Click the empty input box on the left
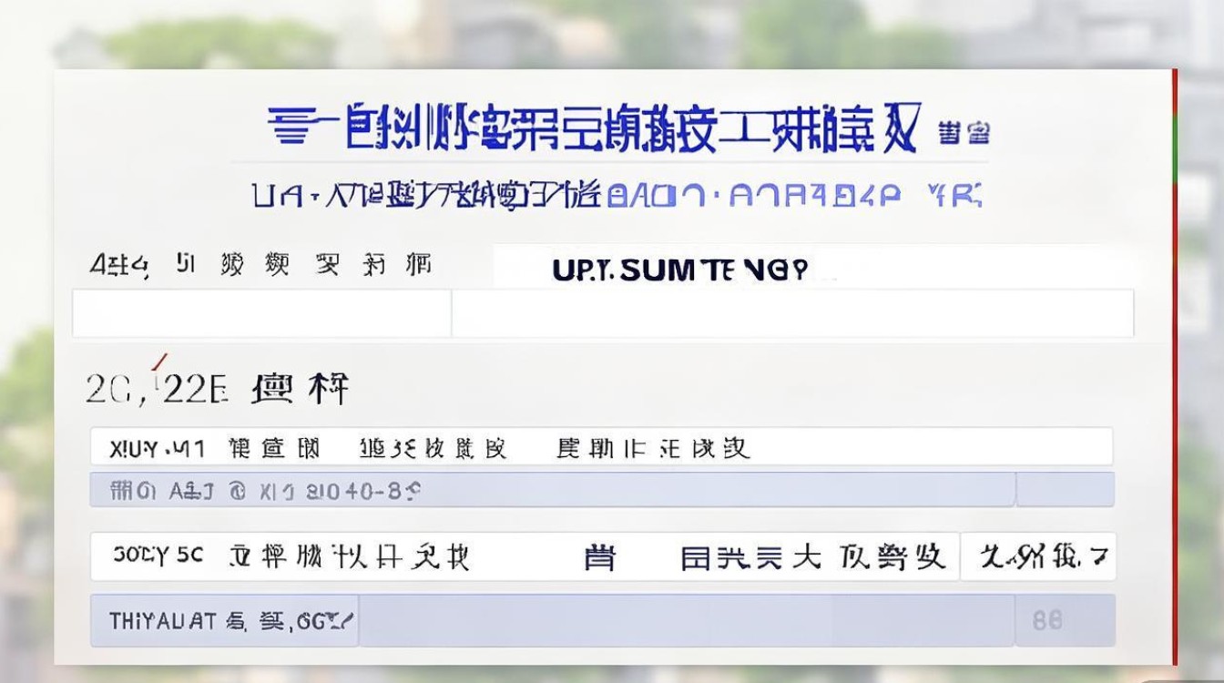The height and width of the screenshot is (683, 1224). (261, 312)
